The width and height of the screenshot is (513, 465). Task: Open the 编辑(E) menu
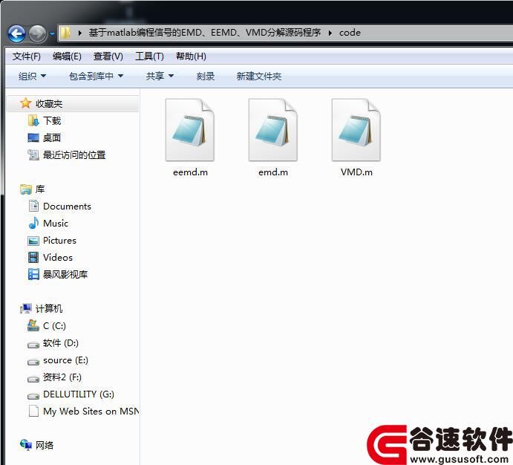(67, 56)
